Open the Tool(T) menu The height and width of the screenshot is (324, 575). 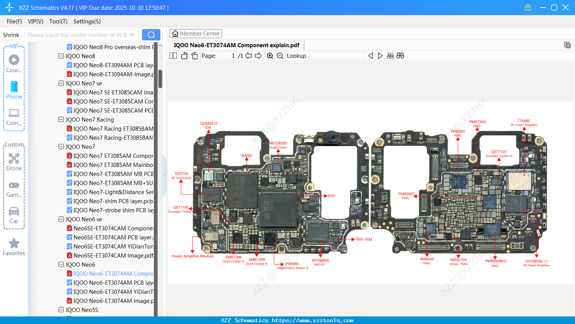[58, 22]
